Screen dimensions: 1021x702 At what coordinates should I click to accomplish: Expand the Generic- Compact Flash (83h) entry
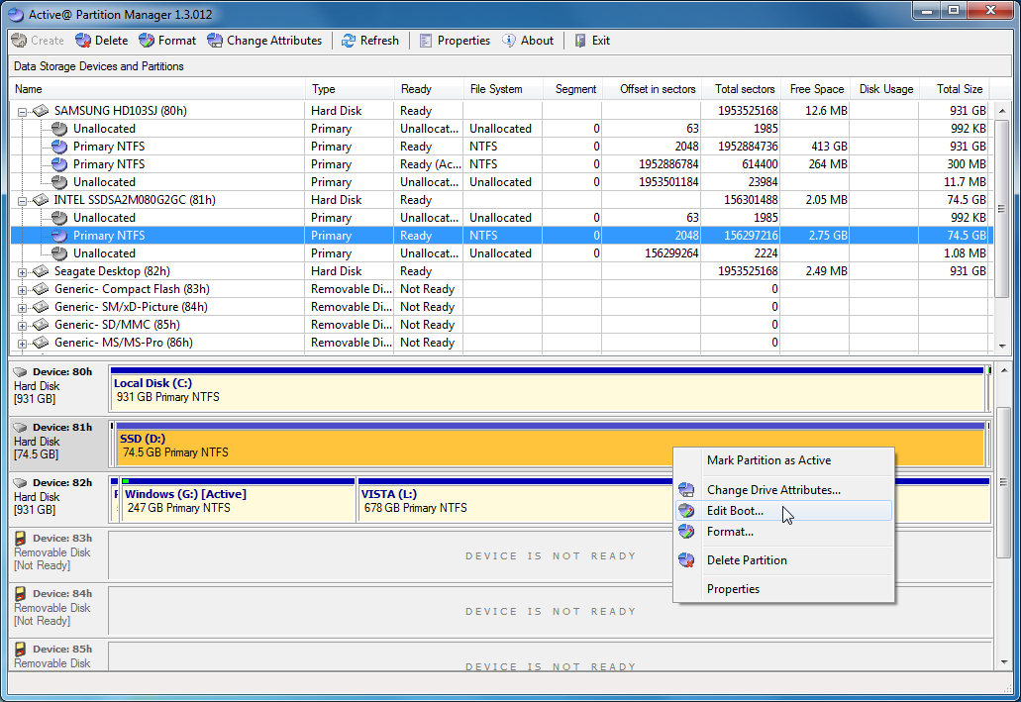point(22,288)
